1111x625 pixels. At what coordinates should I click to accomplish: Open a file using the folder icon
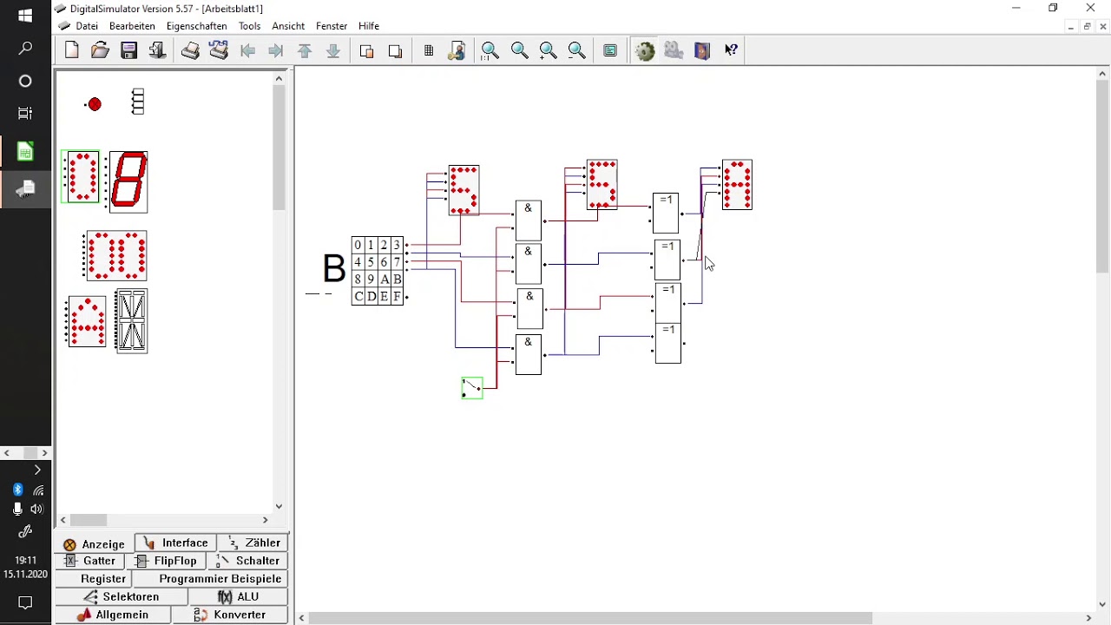tap(101, 50)
